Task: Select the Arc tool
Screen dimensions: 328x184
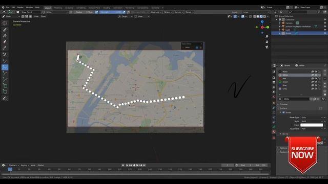Action: point(5,74)
